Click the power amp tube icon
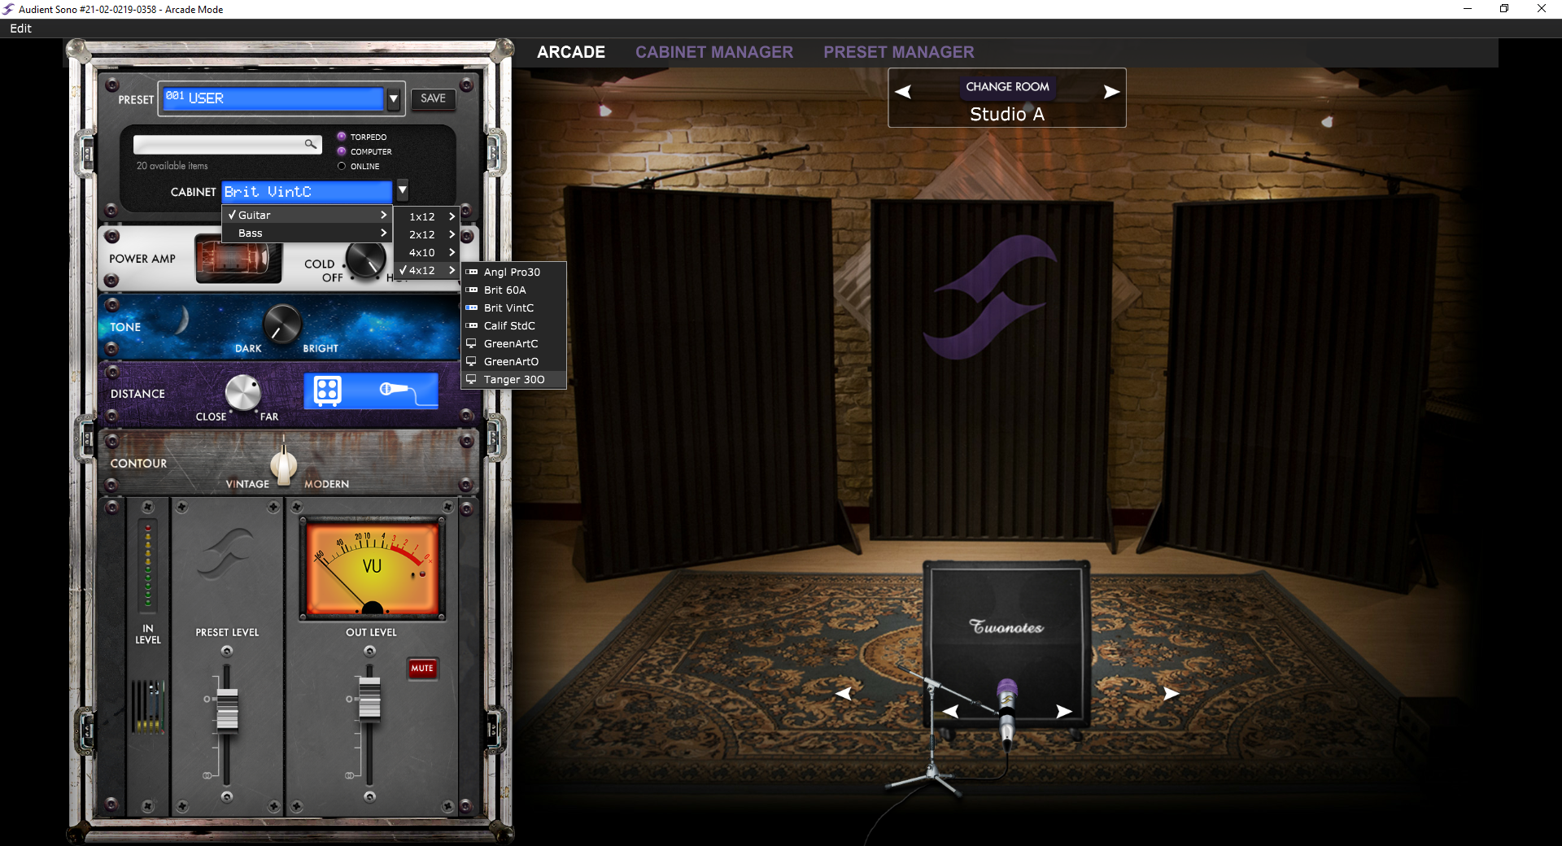Viewport: 1562px width, 846px height. [x=238, y=259]
